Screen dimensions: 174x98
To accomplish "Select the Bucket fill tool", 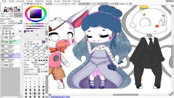I will [32, 51].
